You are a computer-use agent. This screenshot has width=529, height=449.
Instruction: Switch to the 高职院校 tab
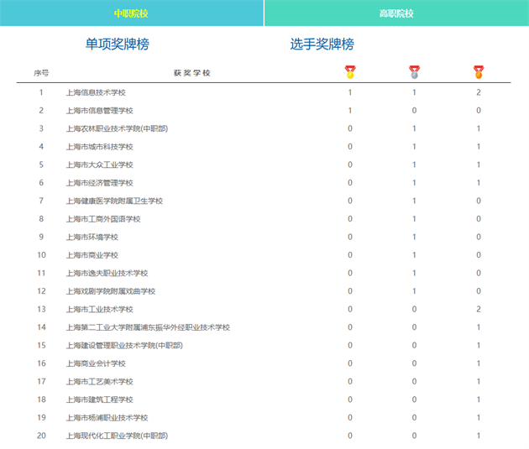(396, 13)
